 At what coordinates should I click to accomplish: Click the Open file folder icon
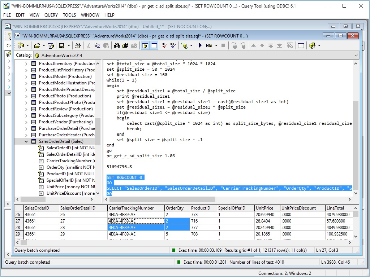[37, 45]
